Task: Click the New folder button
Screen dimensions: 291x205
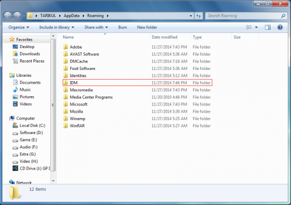Action: 147,27
